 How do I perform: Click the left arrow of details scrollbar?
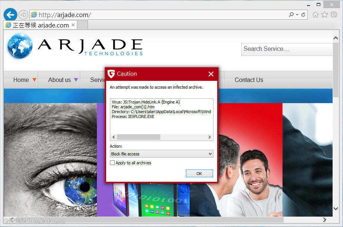point(114,137)
